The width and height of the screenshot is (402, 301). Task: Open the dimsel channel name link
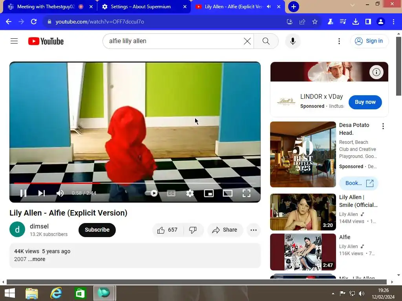tap(39, 226)
